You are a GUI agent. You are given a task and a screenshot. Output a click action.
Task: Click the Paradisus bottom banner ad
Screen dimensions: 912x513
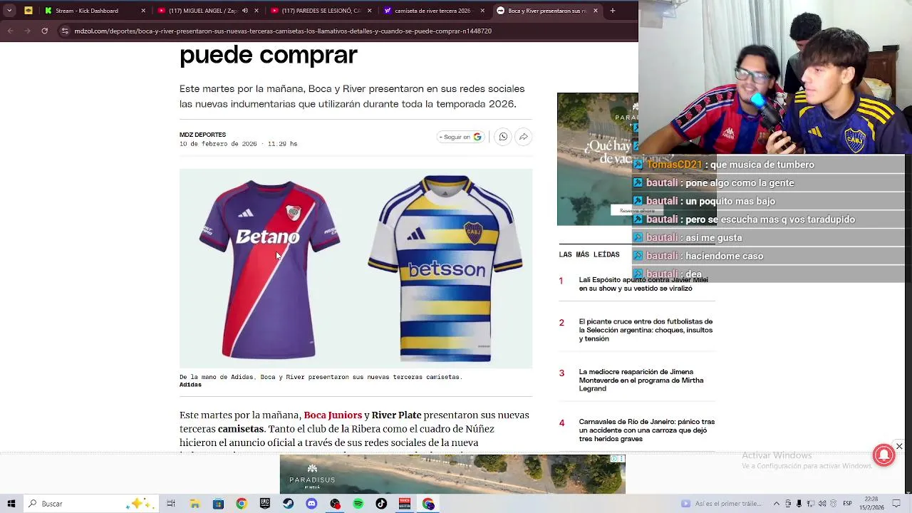coord(452,474)
